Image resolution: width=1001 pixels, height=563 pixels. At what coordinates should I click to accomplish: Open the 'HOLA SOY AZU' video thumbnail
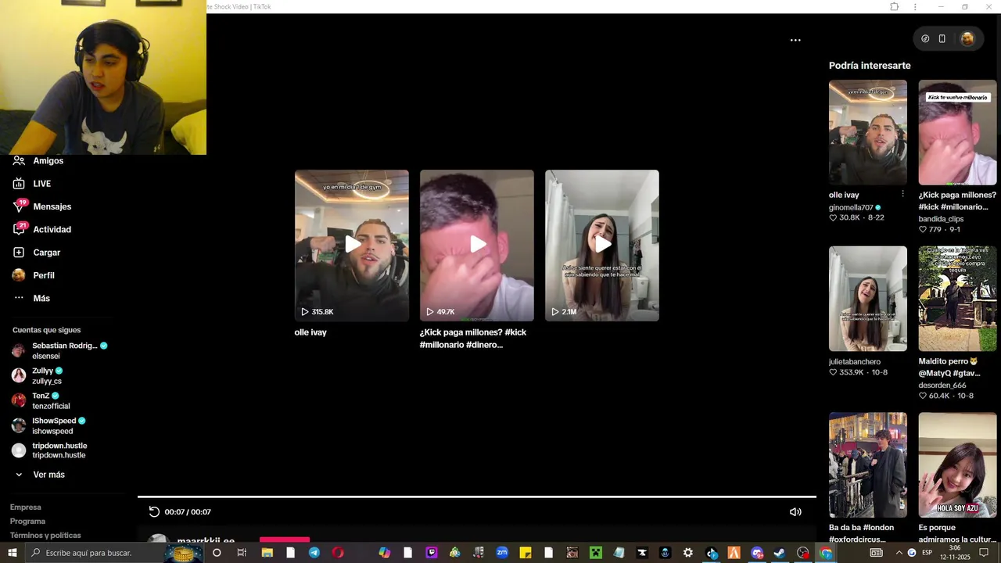958,465
